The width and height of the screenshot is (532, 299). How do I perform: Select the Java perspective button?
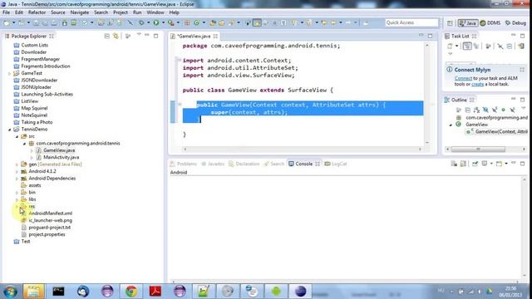(x=468, y=23)
